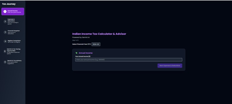The width and height of the screenshot is (232, 104).
Task: Click the Step 1 of 6 indicator
Action: (75, 40)
